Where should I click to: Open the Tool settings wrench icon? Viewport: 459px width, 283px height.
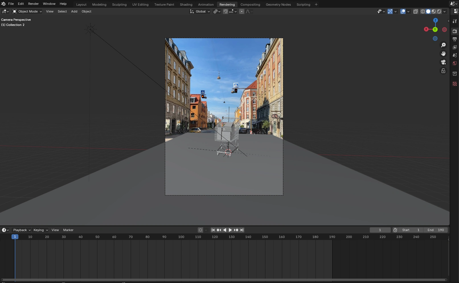pos(455,21)
